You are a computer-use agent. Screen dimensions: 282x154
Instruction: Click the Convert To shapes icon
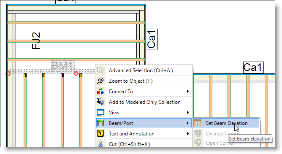pyautogui.click(x=100, y=91)
